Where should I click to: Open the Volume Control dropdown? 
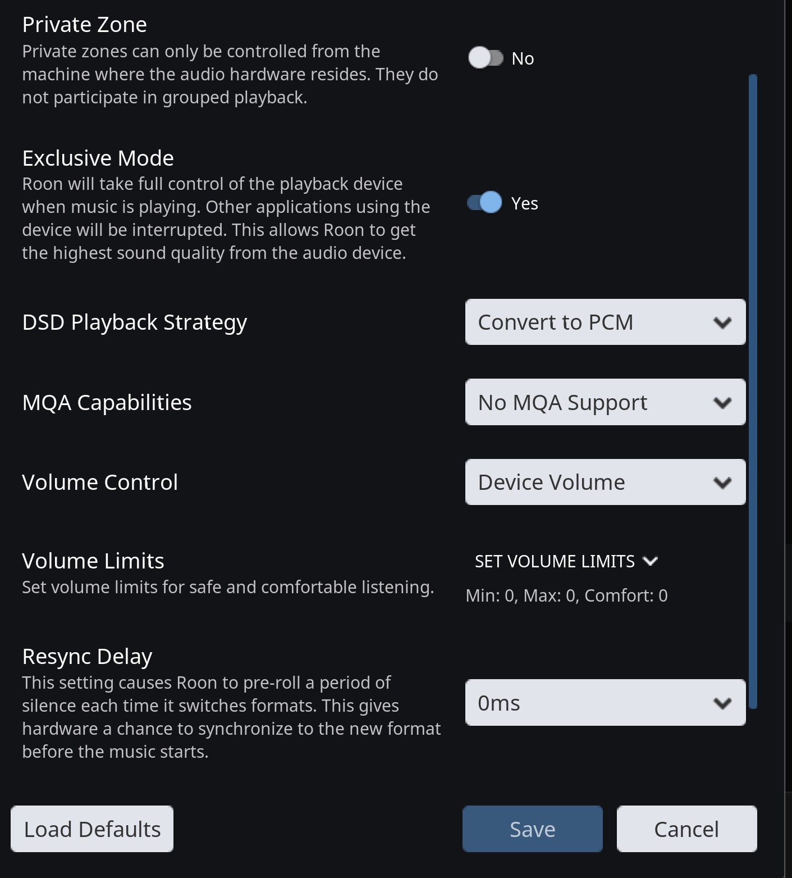tap(605, 482)
